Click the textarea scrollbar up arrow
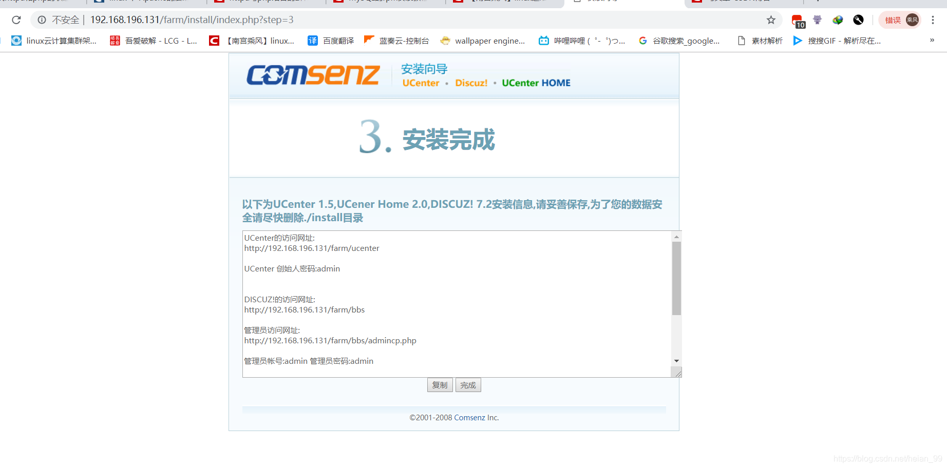The image size is (947, 468). point(676,237)
